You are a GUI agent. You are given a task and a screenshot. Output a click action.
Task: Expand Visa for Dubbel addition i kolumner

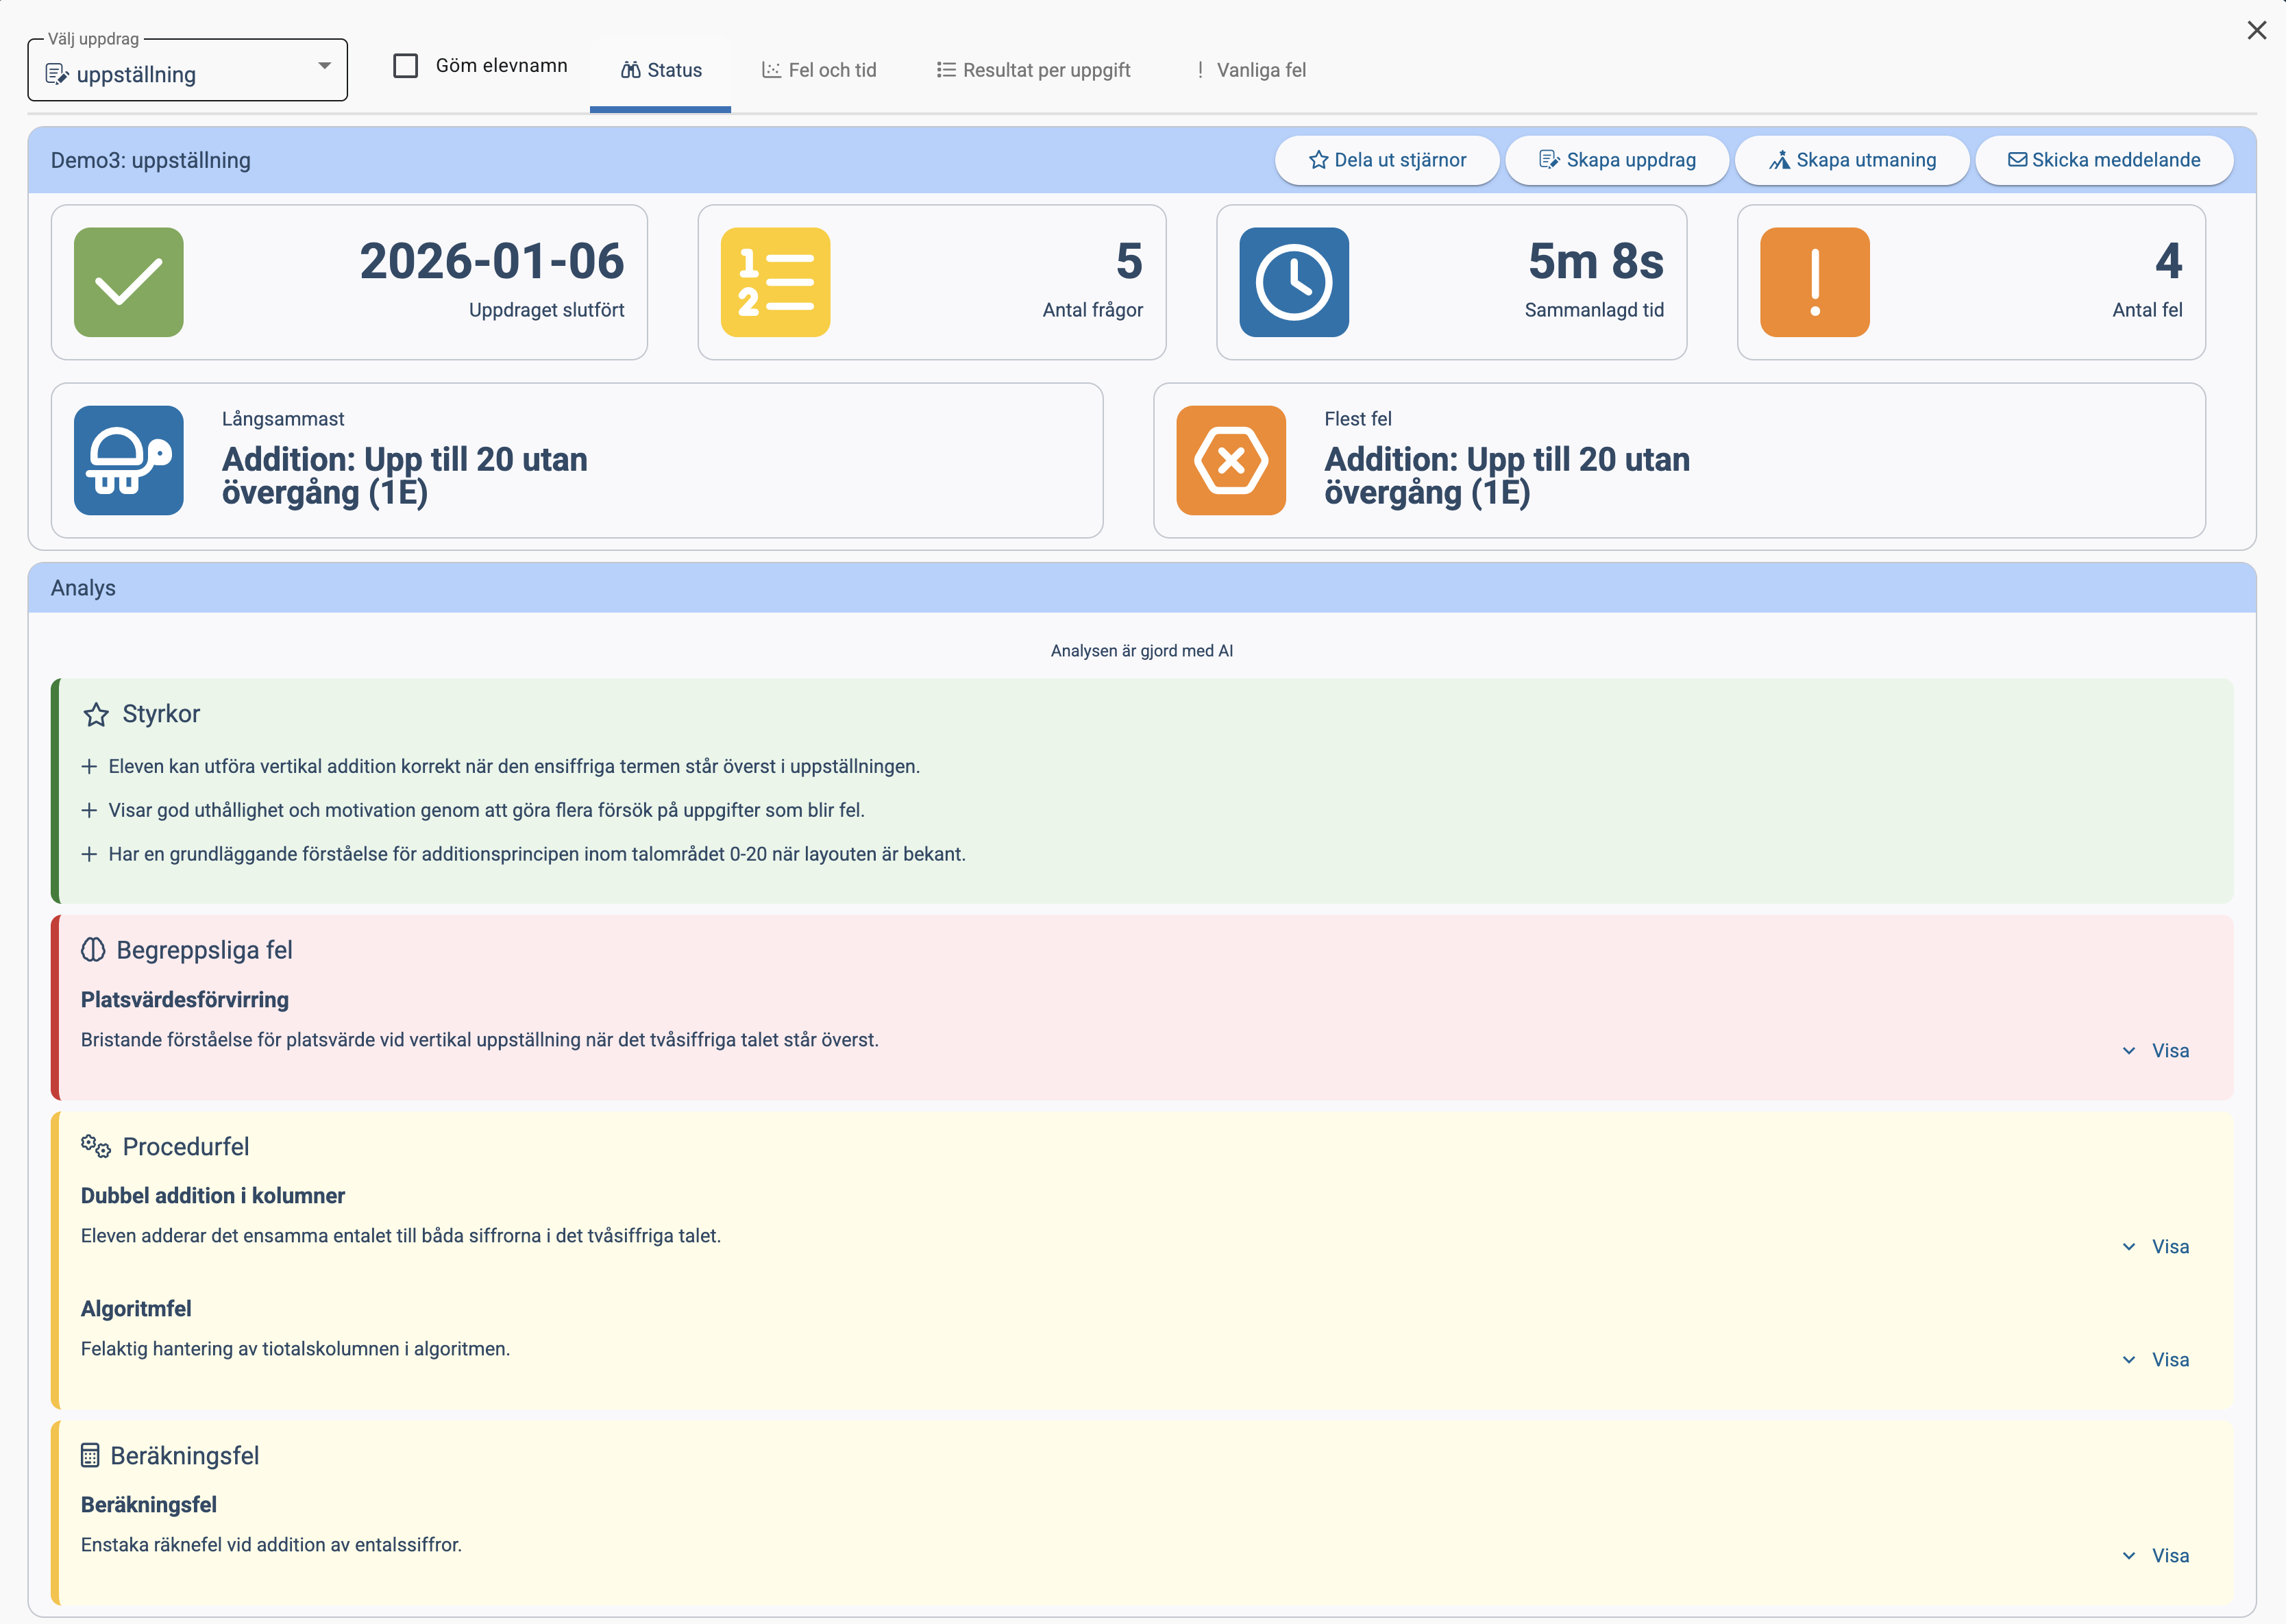coord(2156,1247)
